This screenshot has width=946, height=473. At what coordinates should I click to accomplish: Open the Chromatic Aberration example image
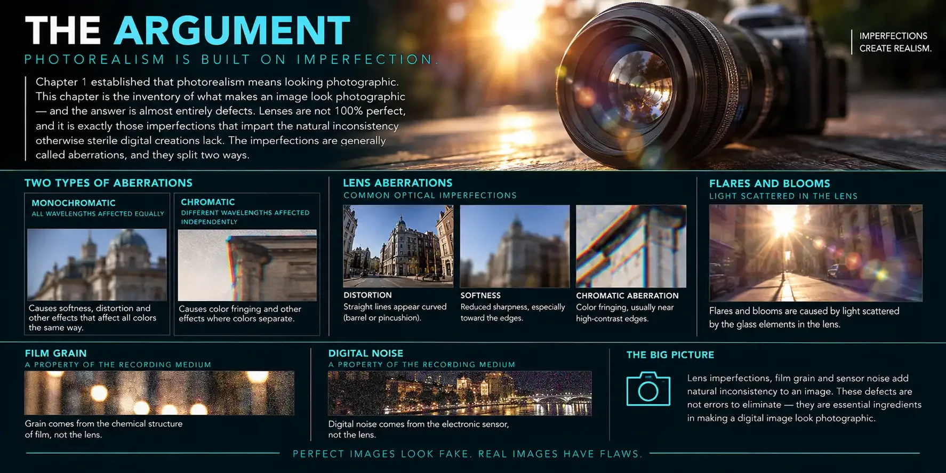click(x=631, y=246)
